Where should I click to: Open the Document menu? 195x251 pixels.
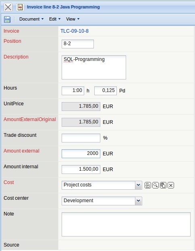31,19
